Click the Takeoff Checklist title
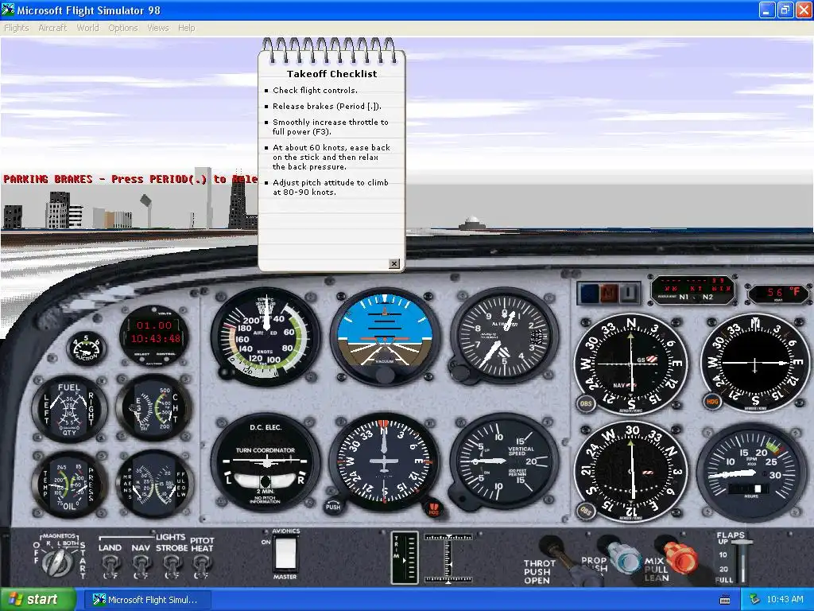This screenshot has height=611, width=814. (x=332, y=74)
